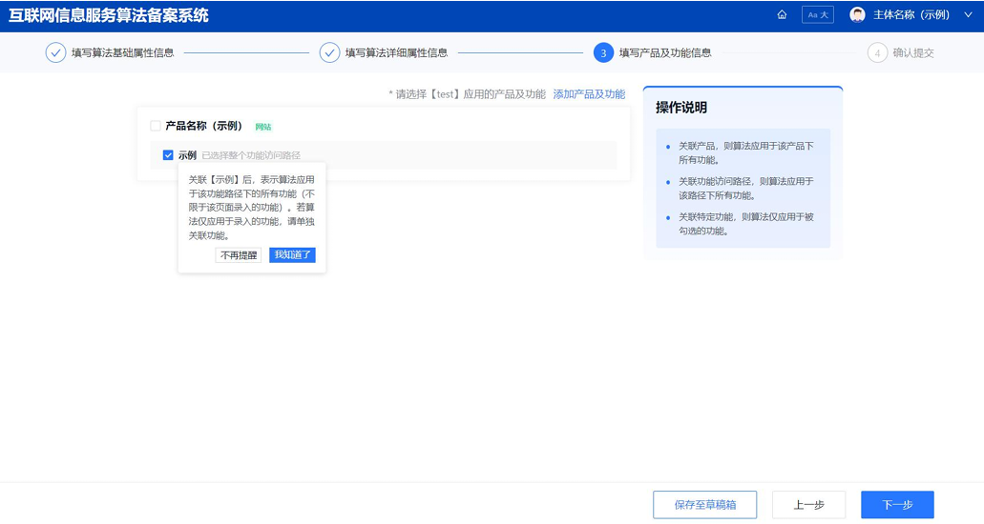The image size is (984, 524).
Task: Go to step 4 确认提交
Action: [x=913, y=52]
